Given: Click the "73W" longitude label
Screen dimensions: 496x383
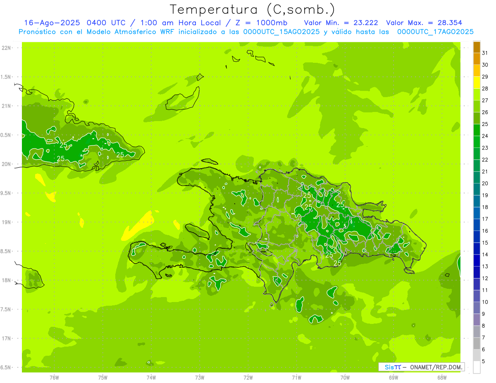Looking at the screenshot, I should (200, 378).
